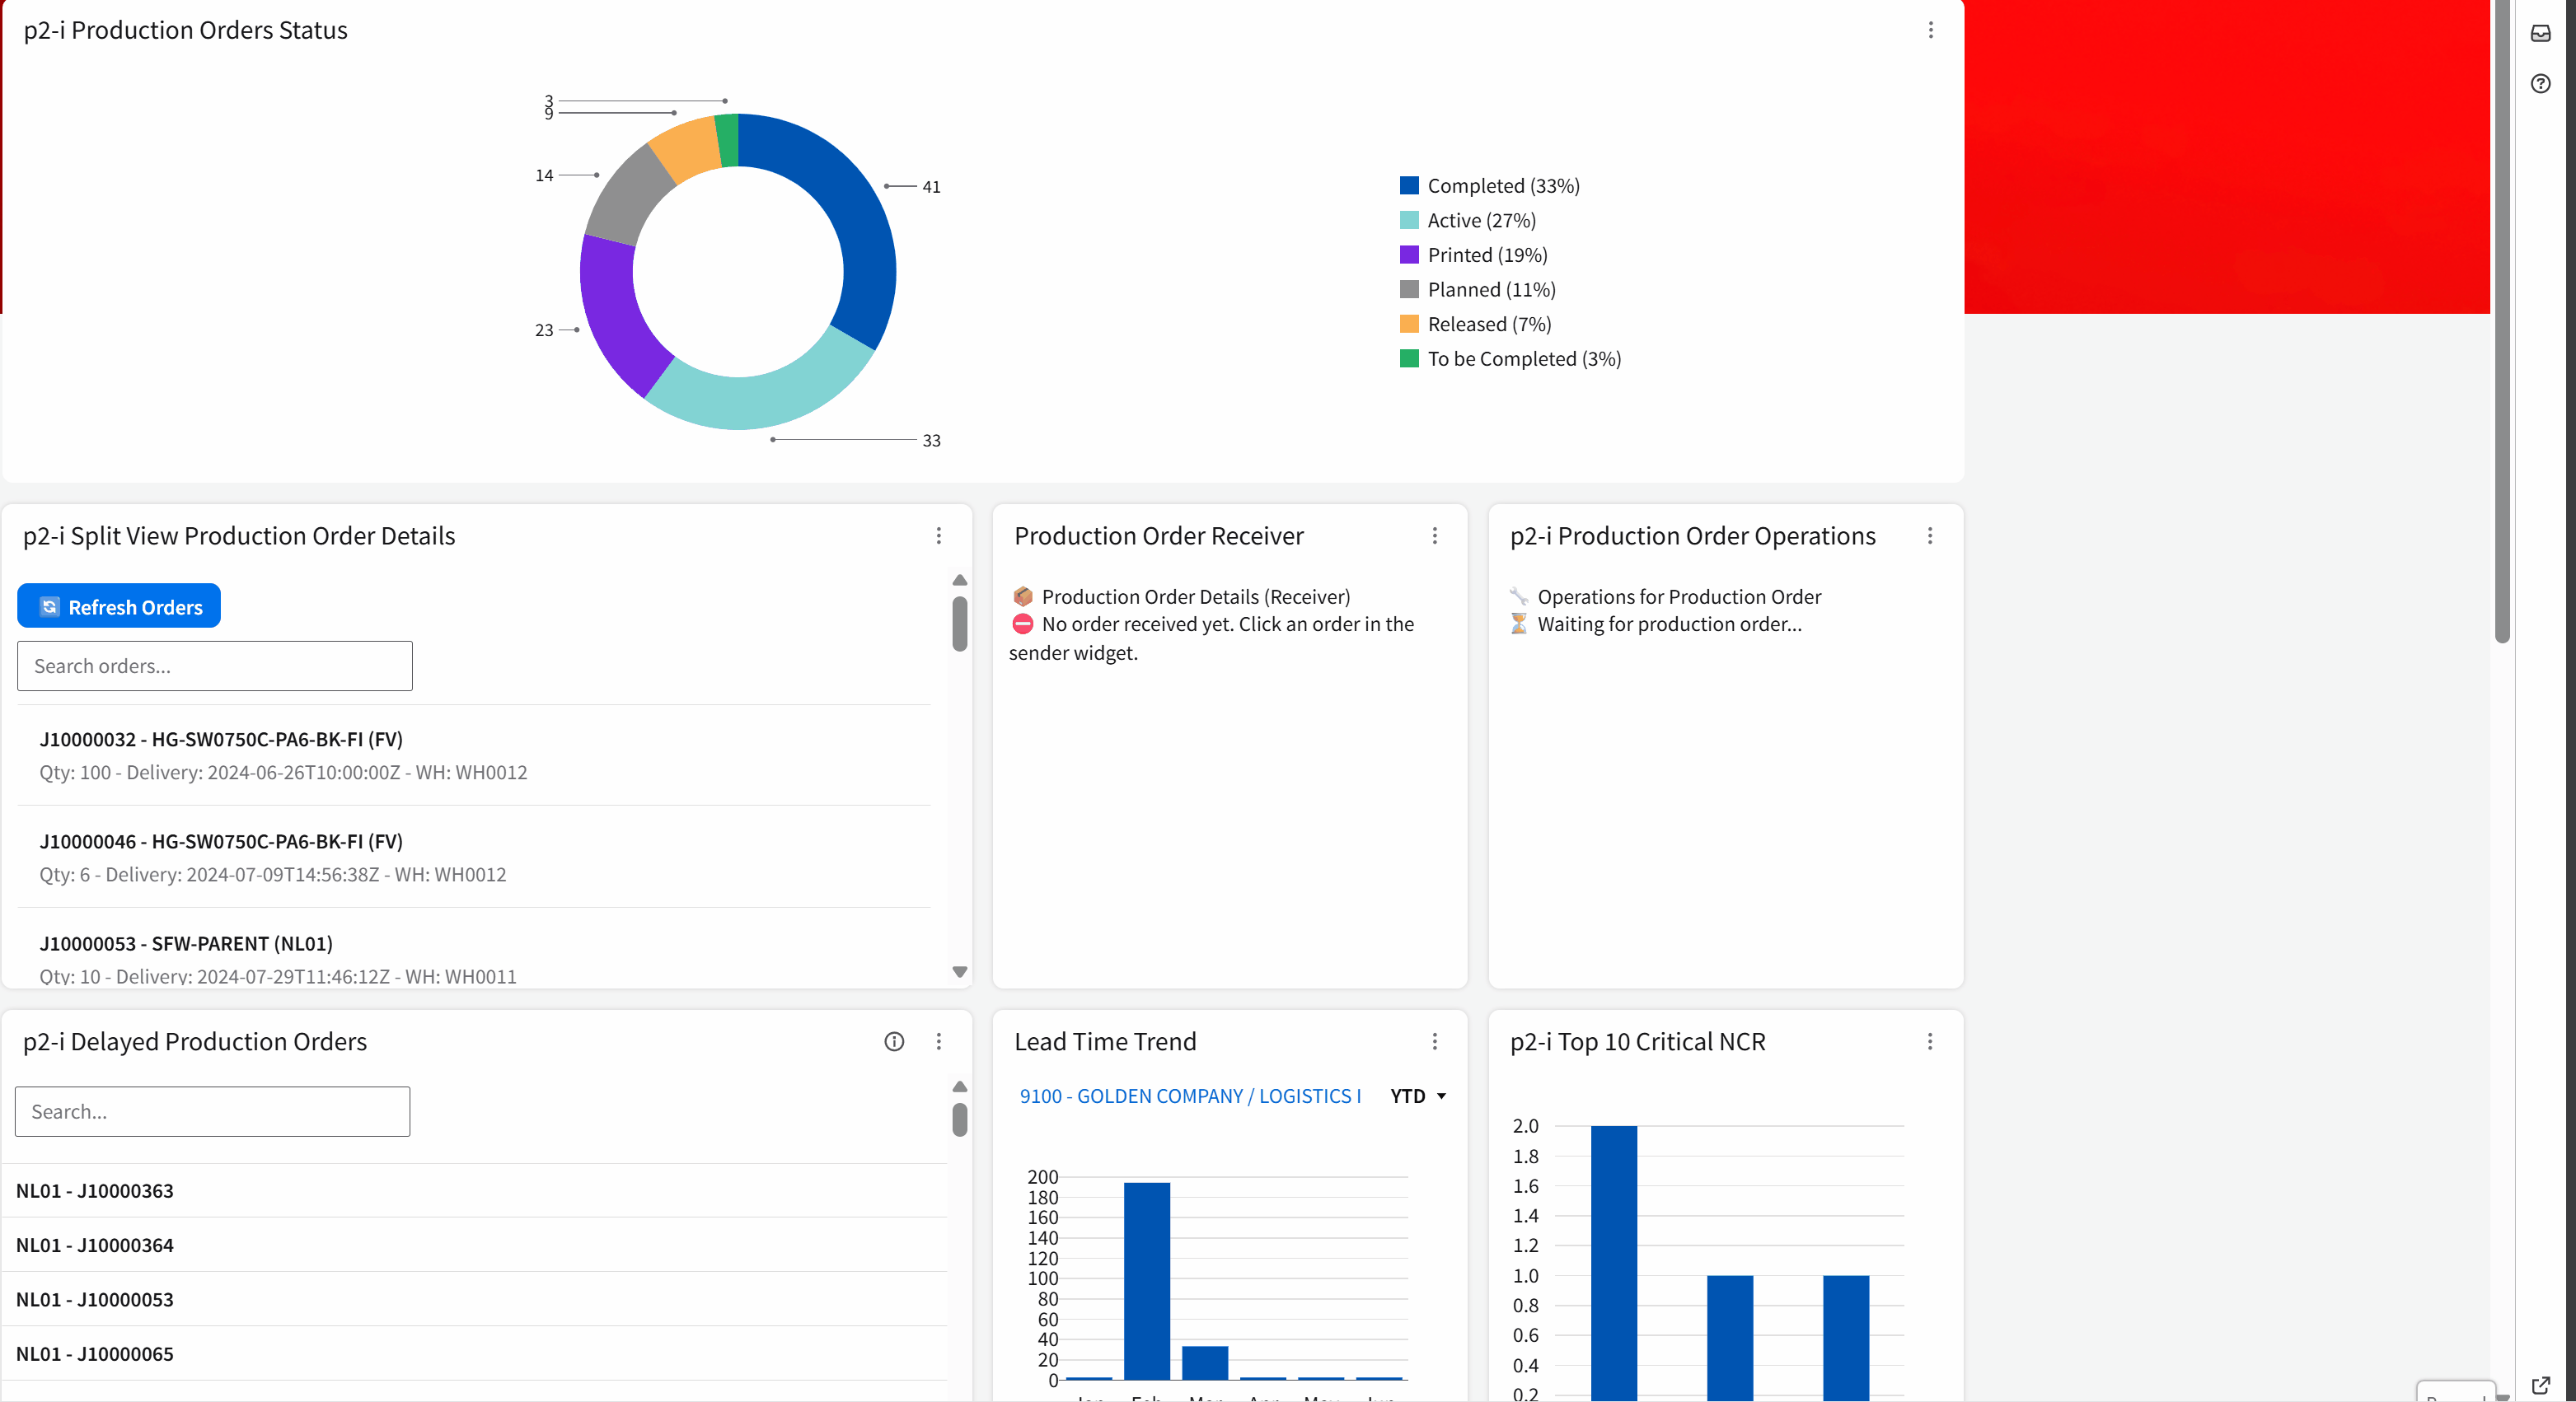Click the help question mark icon
This screenshot has height=1402, width=2576.
point(2540,83)
